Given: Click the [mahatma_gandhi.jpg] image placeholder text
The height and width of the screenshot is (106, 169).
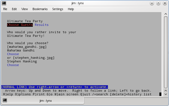Looking at the screenshot, I should [27, 47].
